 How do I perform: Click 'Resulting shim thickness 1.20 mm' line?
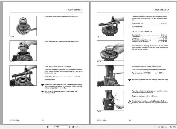coord(150,42)
